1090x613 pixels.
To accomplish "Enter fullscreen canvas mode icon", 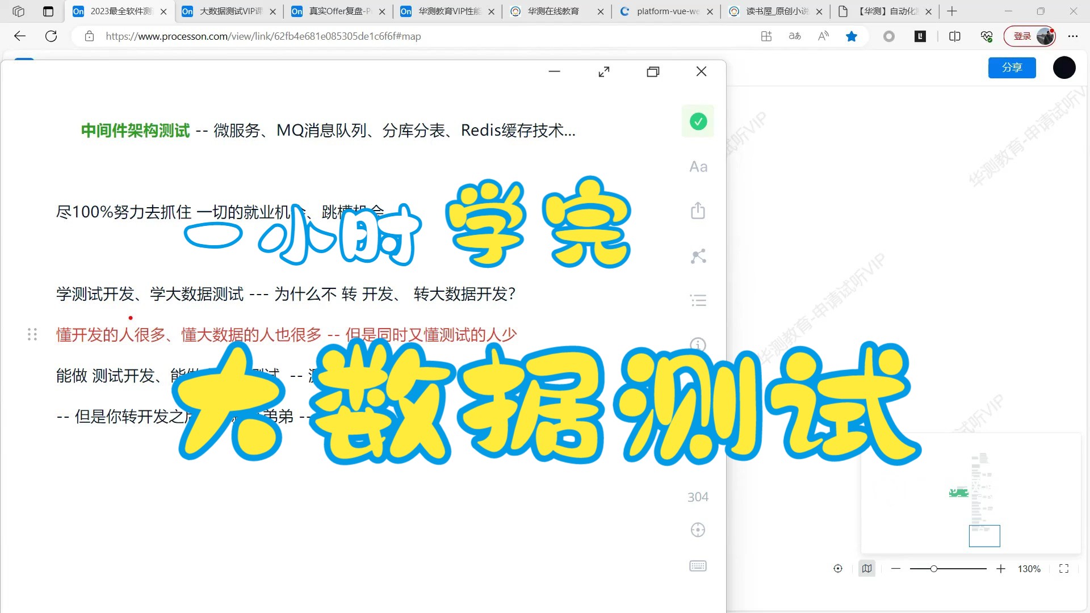I will [1064, 569].
